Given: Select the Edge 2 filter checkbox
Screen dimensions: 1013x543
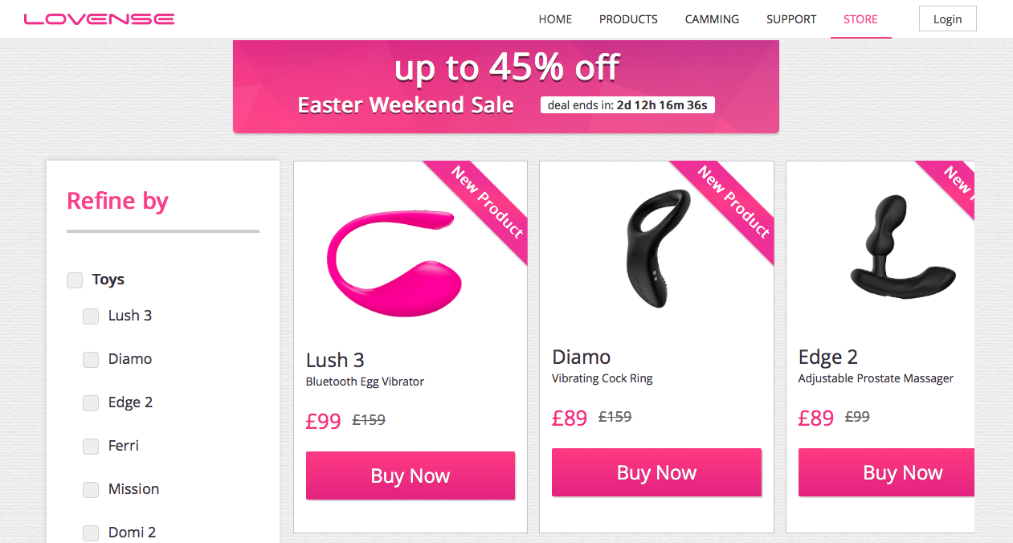Looking at the screenshot, I should click(x=91, y=403).
